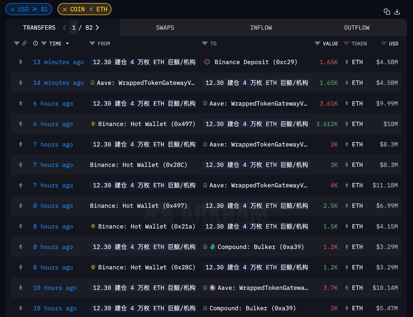Click the purple Aave logo in the 10 hours ago row

click(x=212, y=288)
